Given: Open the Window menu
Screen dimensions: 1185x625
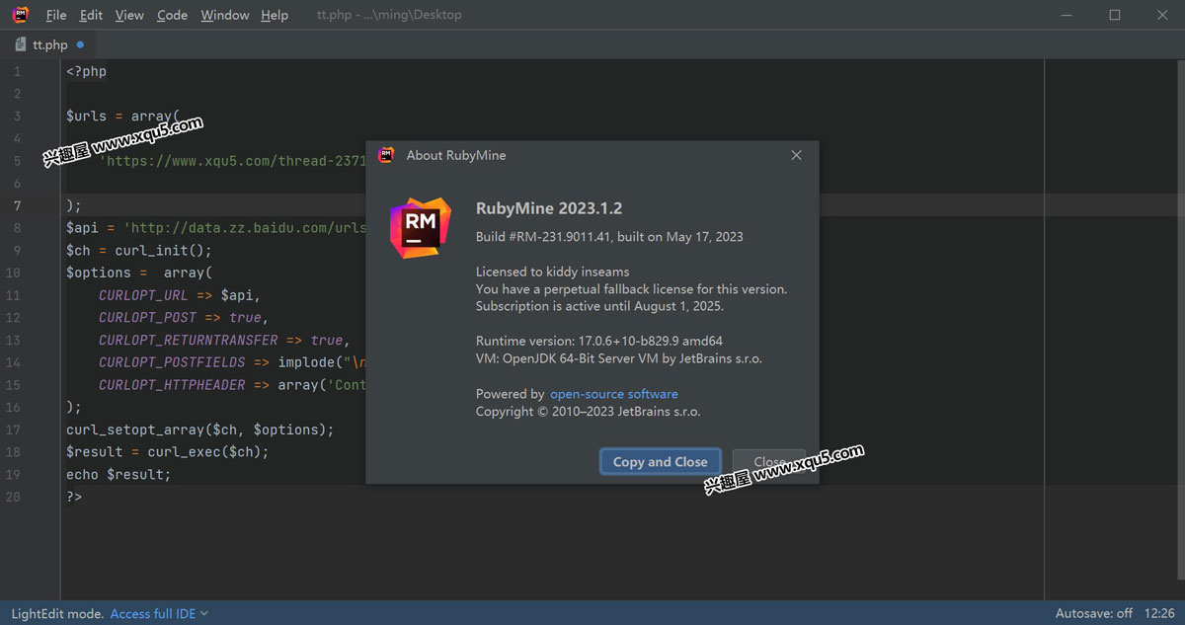Looking at the screenshot, I should [225, 15].
